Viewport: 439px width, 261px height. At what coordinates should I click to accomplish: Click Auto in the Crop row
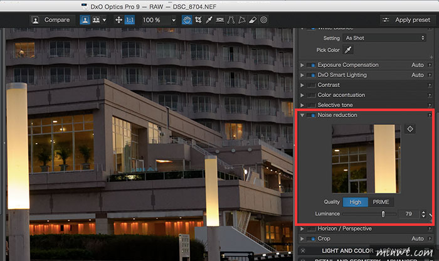click(418, 238)
